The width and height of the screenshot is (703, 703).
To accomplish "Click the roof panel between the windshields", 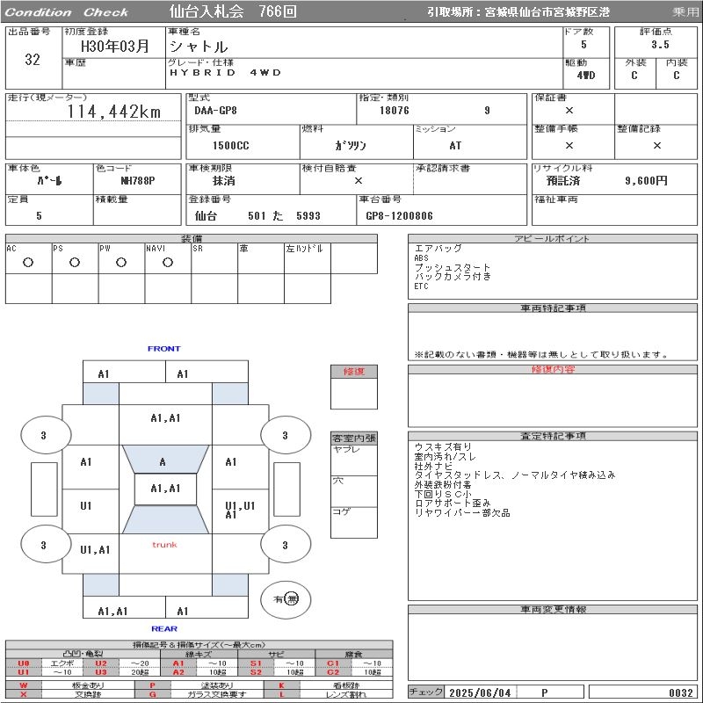I will [164, 489].
